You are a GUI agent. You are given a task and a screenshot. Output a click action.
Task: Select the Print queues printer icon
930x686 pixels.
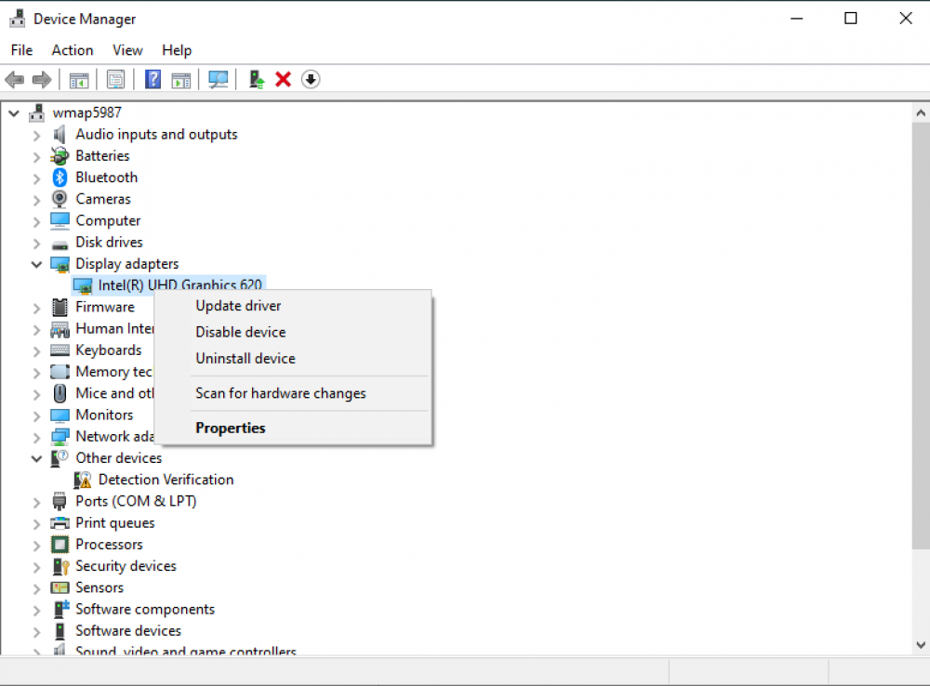tap(60, 523)
